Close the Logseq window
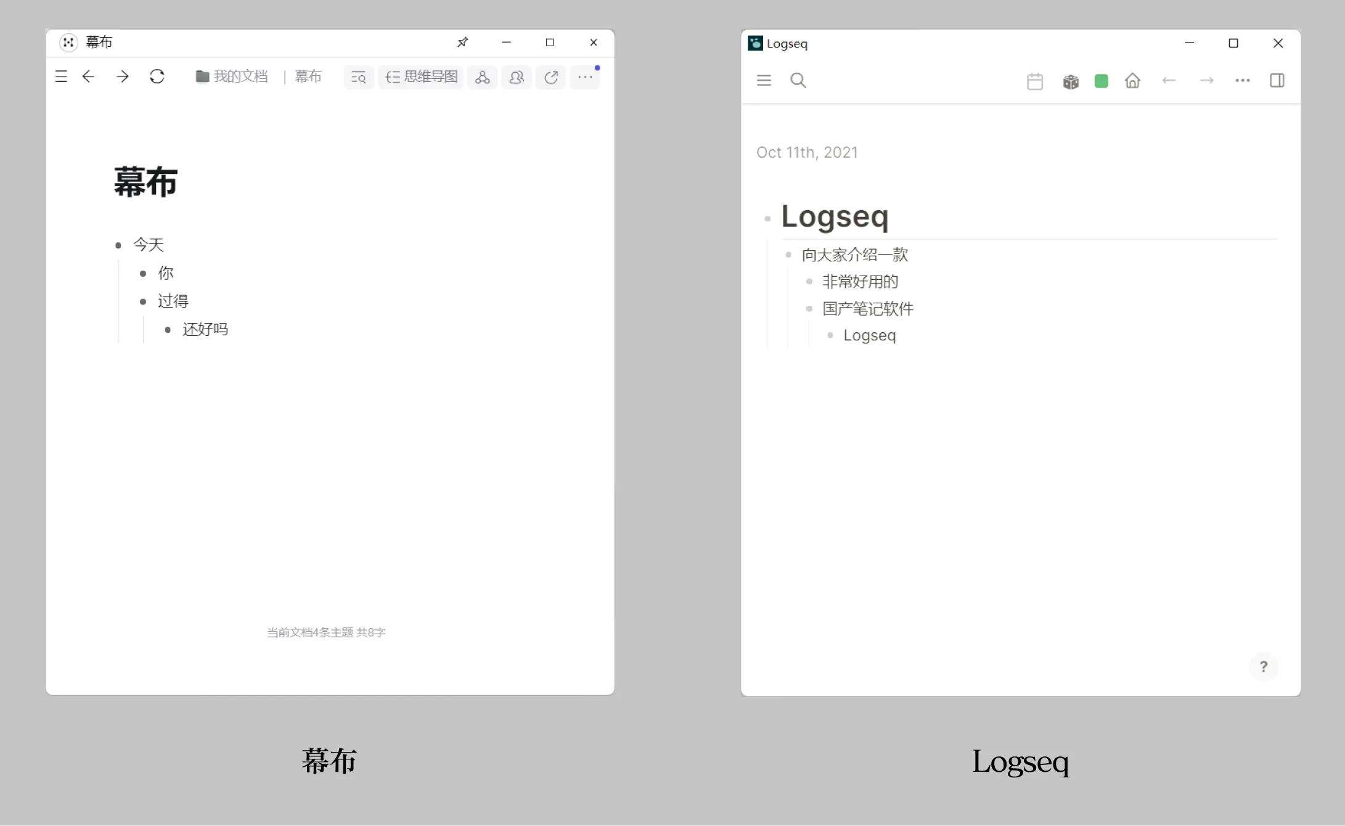Image resolution: width=1345 pixels, height=826 pixels. (x=1278, y=43)
